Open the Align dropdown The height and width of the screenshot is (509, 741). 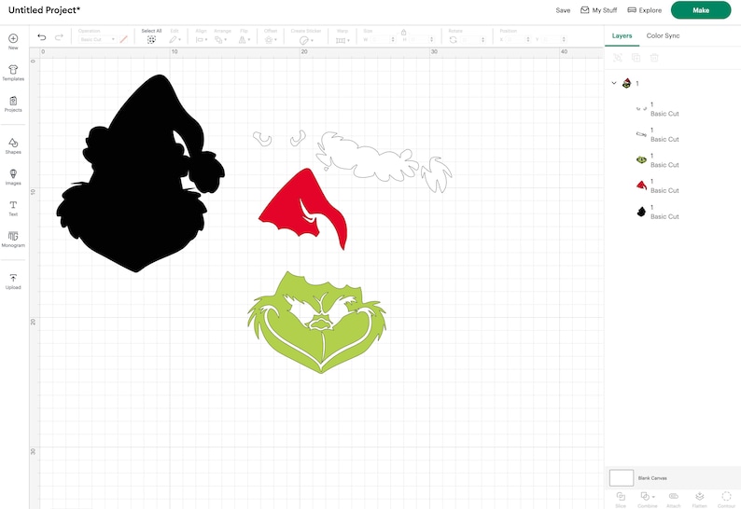[202, 40]
